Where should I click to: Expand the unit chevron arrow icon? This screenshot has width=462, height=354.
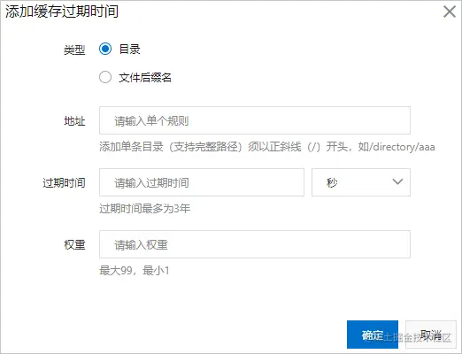point(397,181)
